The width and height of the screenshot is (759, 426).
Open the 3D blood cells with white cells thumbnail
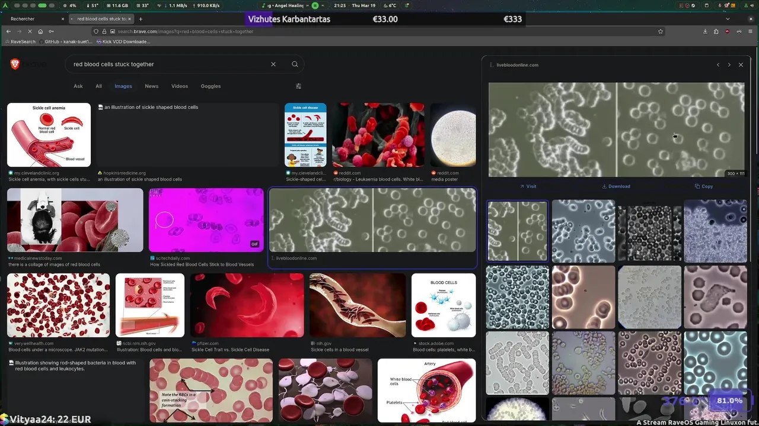coord(326,390)
